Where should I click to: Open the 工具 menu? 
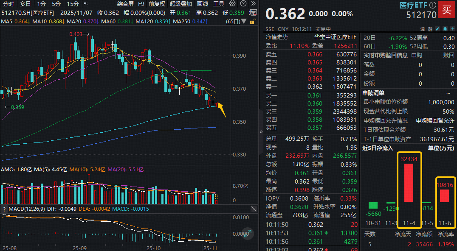[x=219, y=3]
